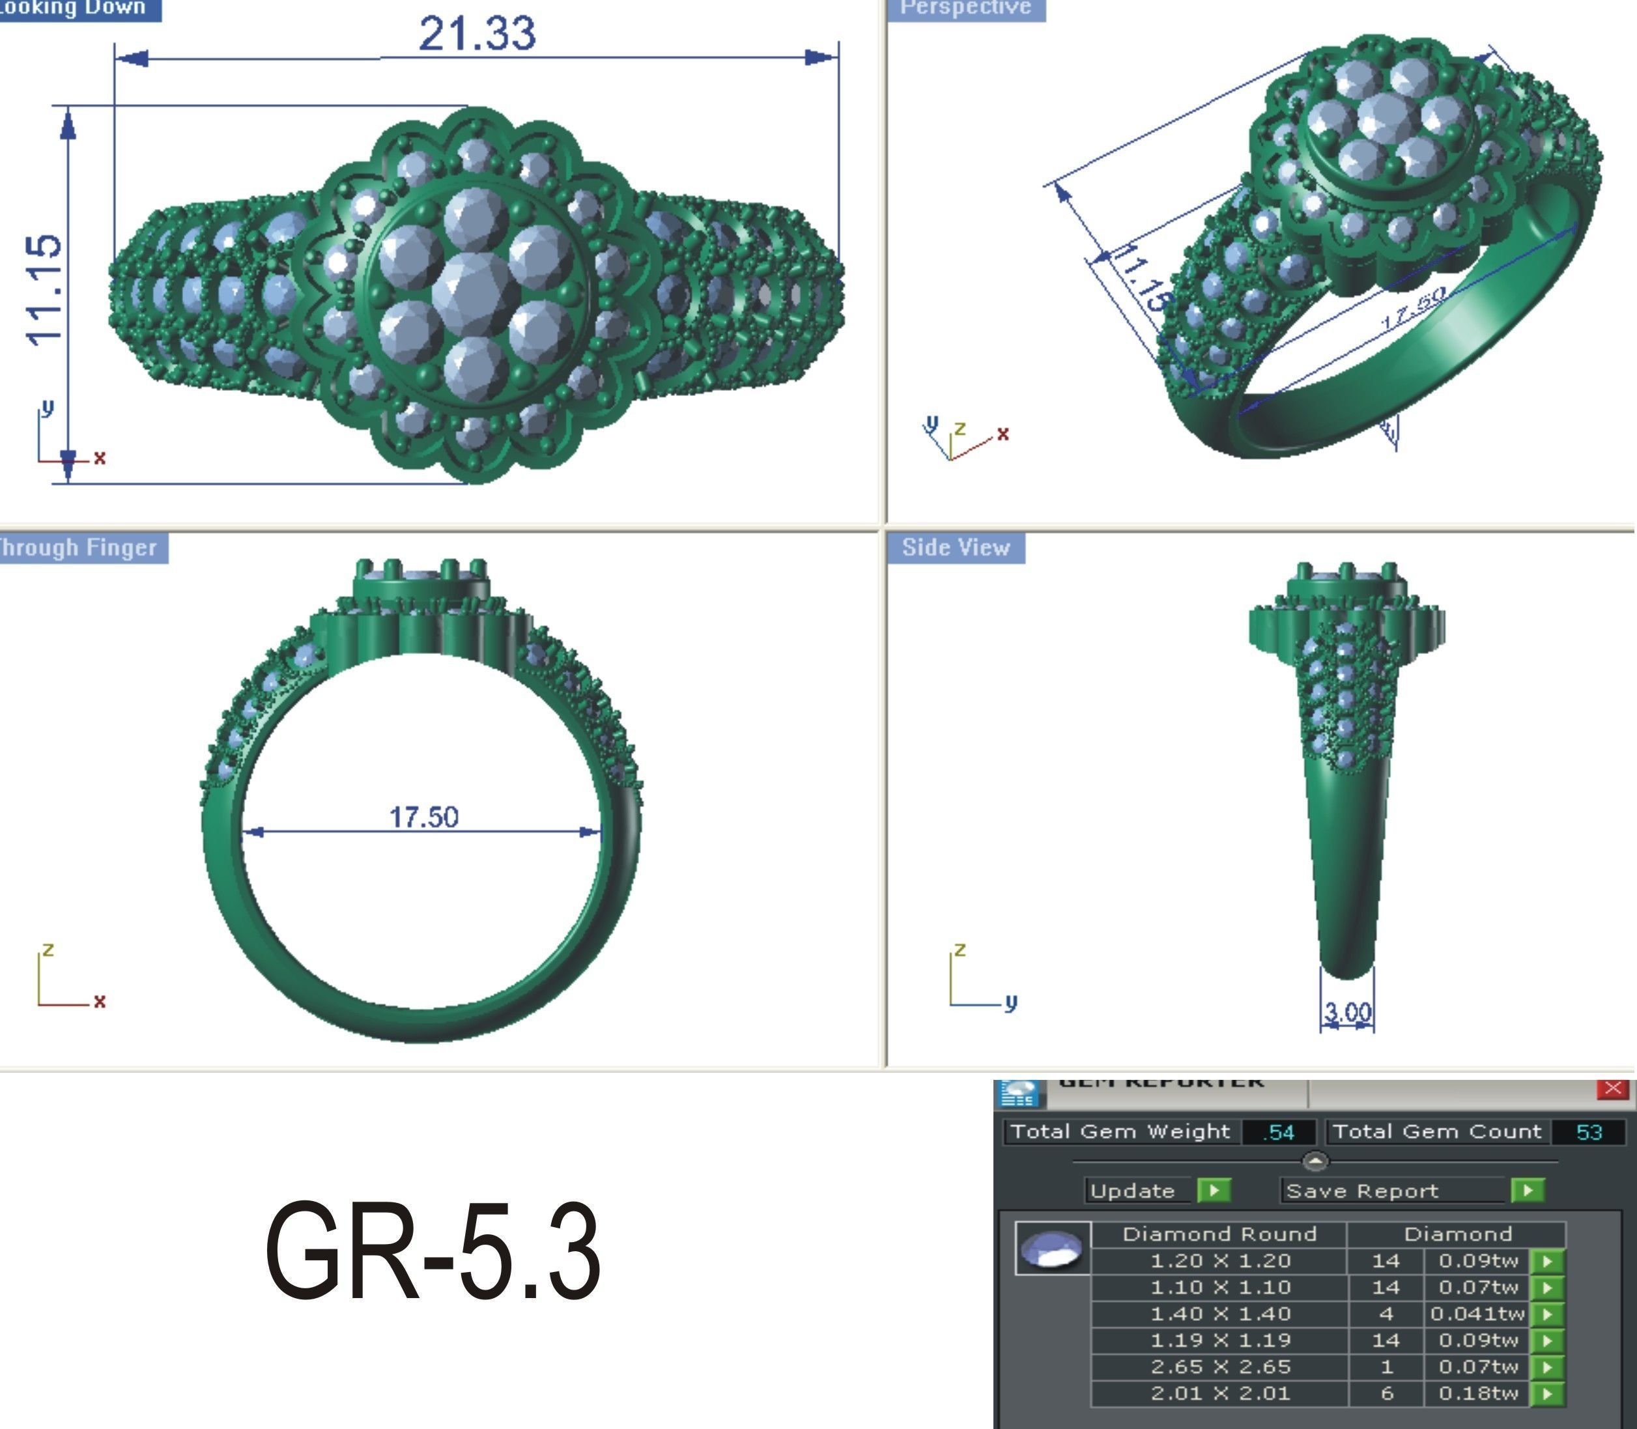
Task: Click the 0.041tw weight cell
Action: pyautogui.click(x=1477, y=1313)
